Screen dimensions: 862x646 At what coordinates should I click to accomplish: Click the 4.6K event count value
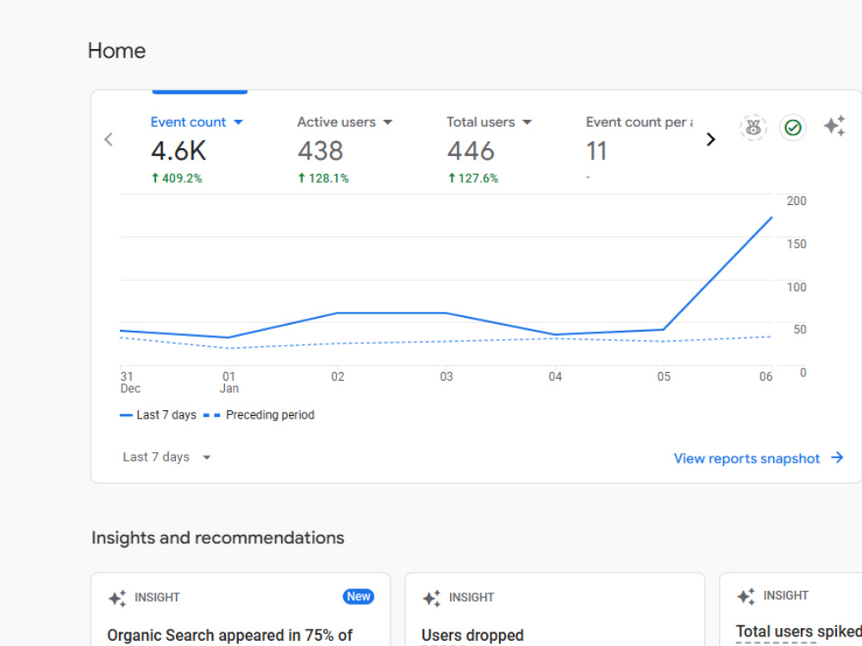[178, 151]
